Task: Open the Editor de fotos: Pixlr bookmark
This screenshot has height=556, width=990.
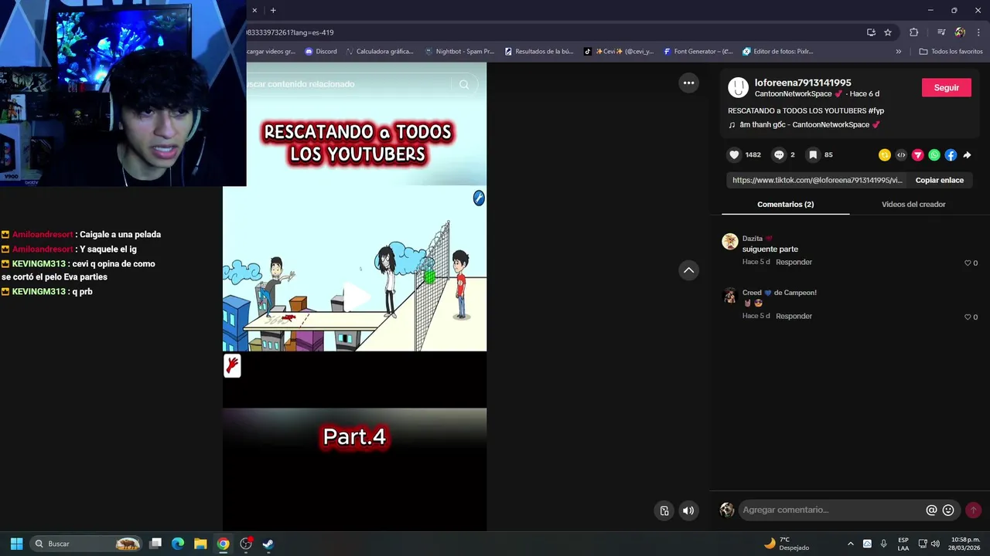Action: [x=777, y=52]
